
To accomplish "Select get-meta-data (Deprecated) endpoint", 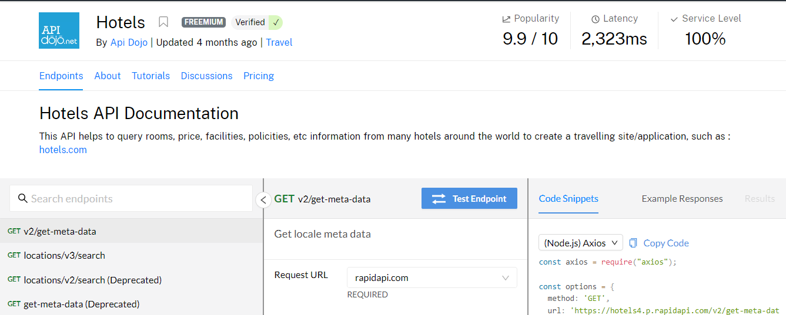I will click(x=132, y=304).
